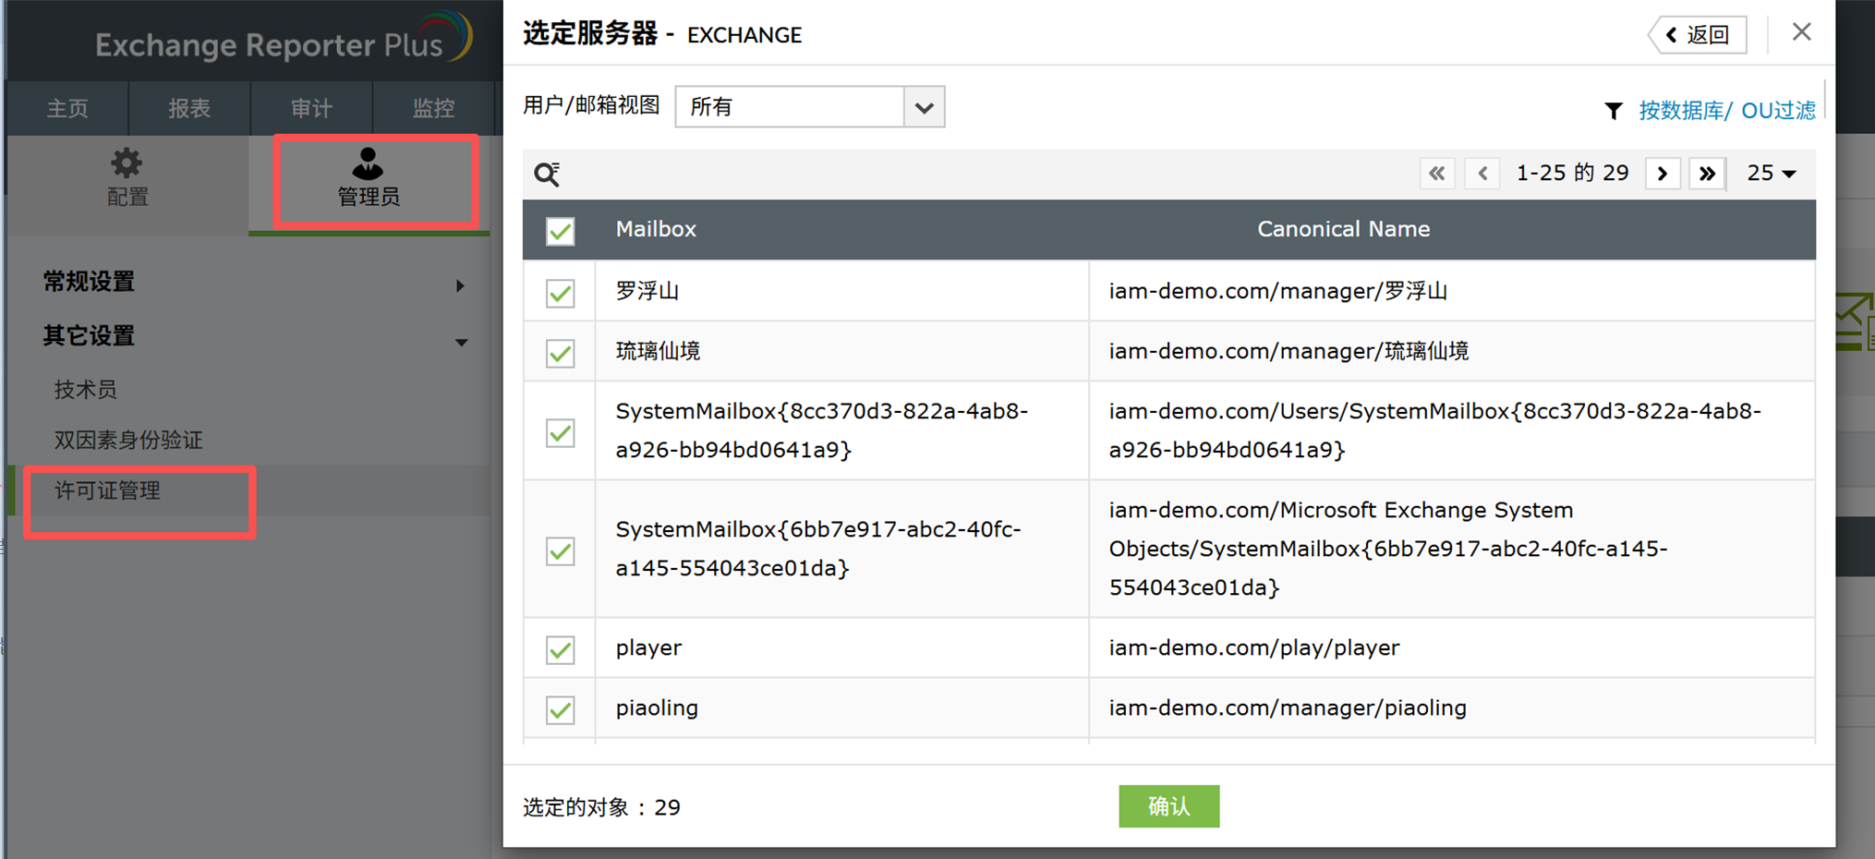Go to the previous page arrow
Image resolution: width=1875 pixels, height=859 pixels.
click(x=1482, y=174)
